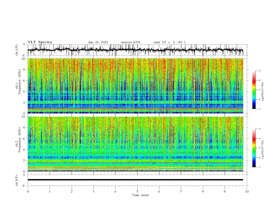Viewport: 278px width, 215px height.
Task: Click the time axis tick label '5'
Action: (137, 191)
